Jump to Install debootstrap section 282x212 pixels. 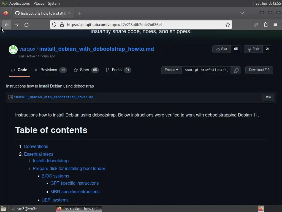coord(51,161)
